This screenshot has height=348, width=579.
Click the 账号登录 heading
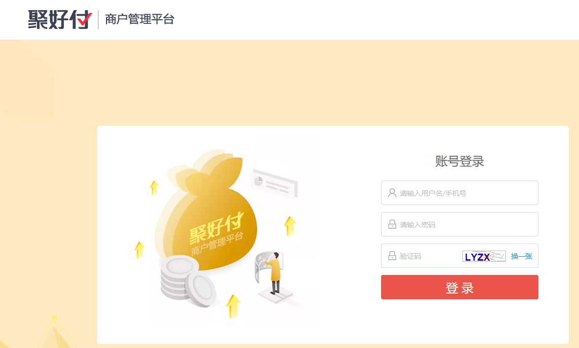[x=459, y=161]
